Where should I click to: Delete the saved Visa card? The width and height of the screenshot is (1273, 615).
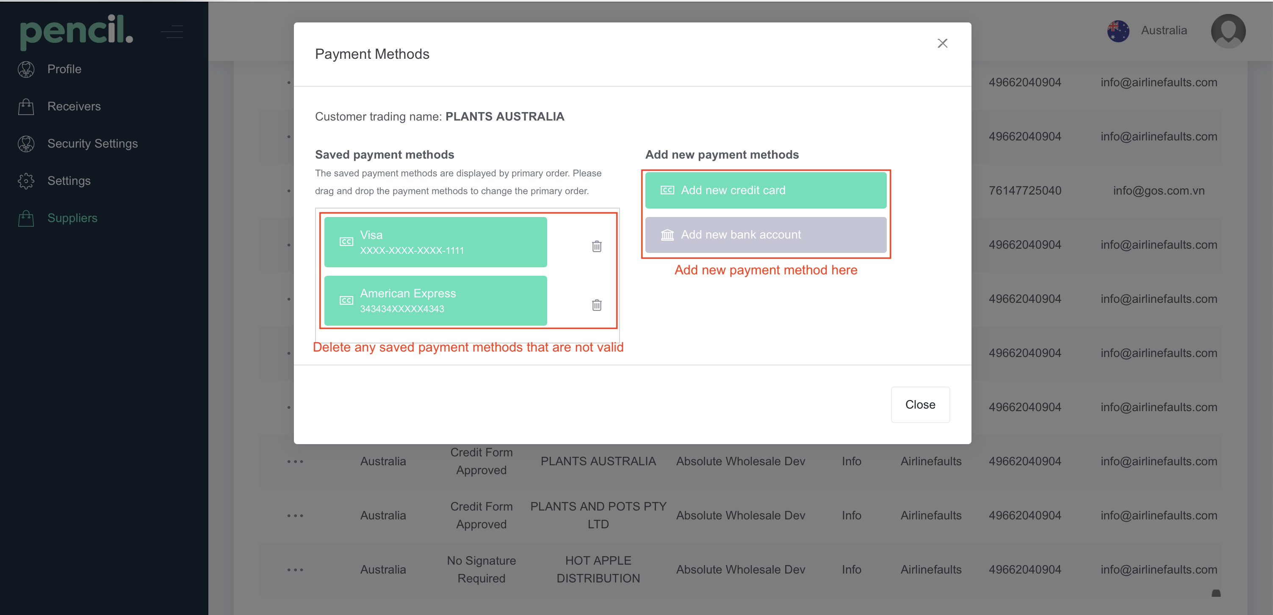click(x=596, y=246)
